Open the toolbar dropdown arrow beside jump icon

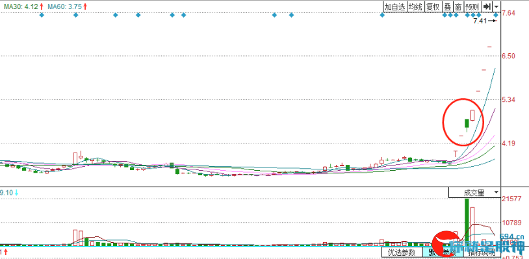[x=497, y=6]
